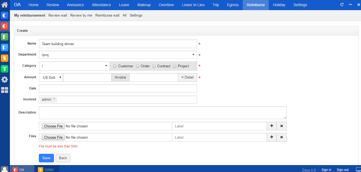Open the Category dropdown
This screenshot has height=172, width=361.
[x=74, y=66]
